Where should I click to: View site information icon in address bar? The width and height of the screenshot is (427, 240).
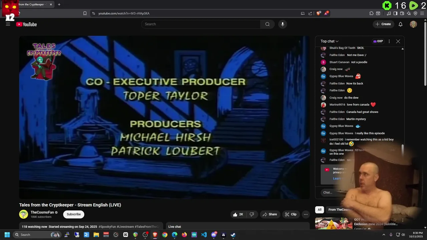pyautogui.click(x=93, y=13)
